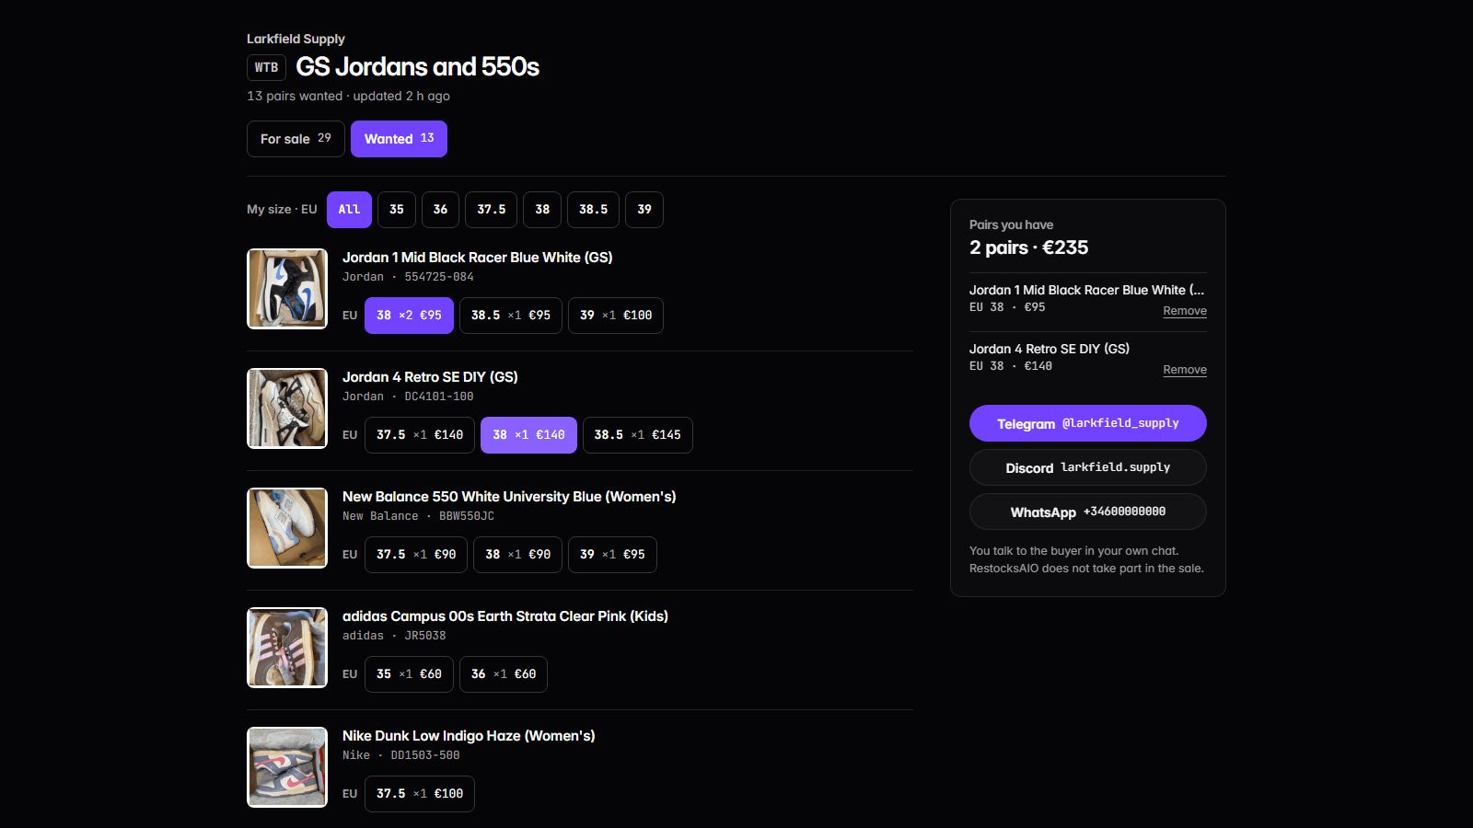Filter by EU size 39
Screen dimensions: 1473x828
pos(644,210)
